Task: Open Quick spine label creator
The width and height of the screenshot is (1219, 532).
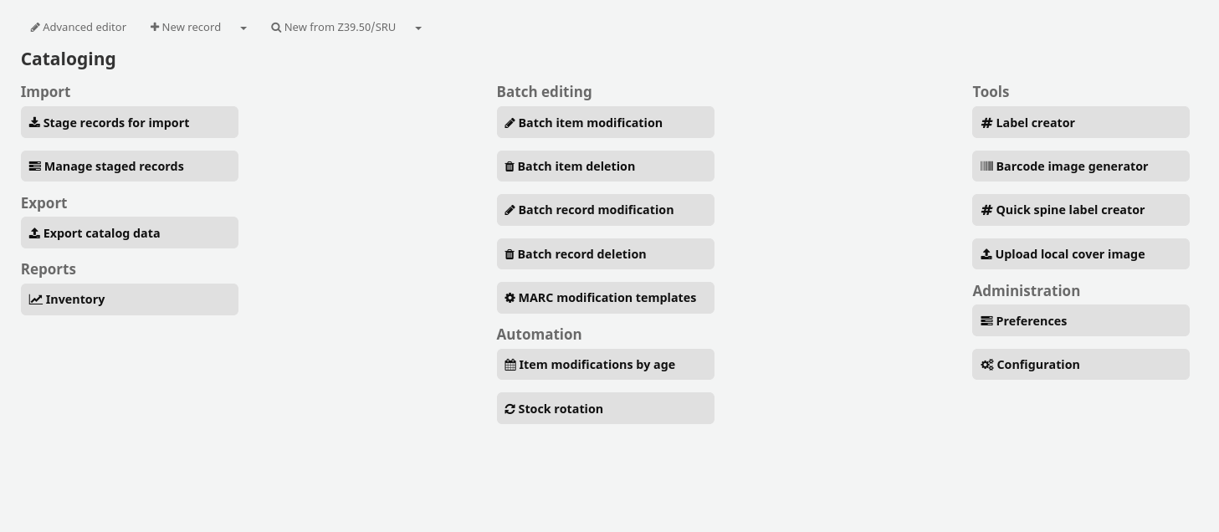Action: 1080,210
